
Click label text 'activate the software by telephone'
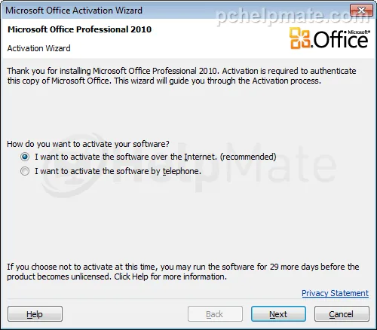(x=135, y=171)
